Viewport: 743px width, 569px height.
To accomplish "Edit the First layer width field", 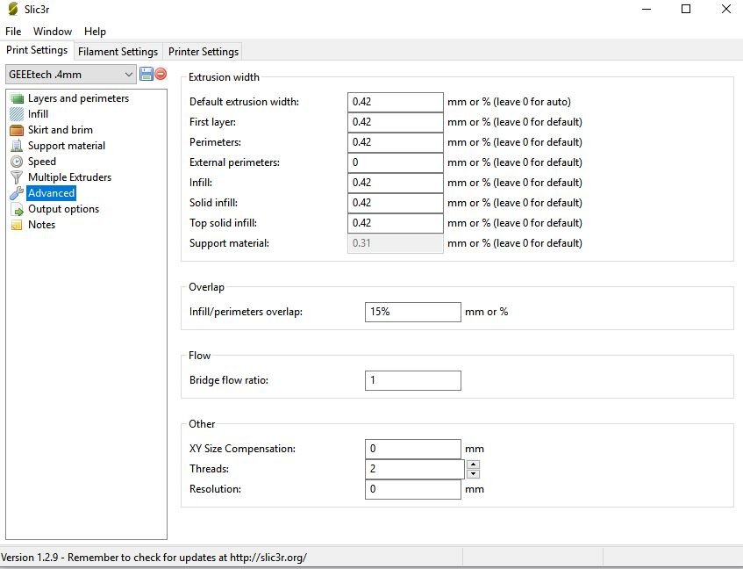I will [x=396, y=122].
